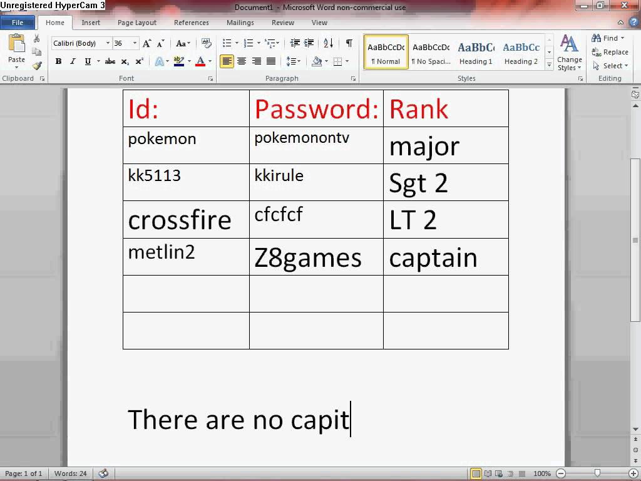Open the font color dropdown arrow
641x481 pixels.
[210, 61]
